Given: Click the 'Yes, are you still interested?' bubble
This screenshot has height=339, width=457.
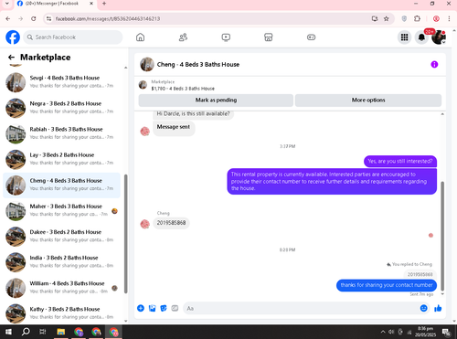Looking at the screenshot, I should coord(400,161).
